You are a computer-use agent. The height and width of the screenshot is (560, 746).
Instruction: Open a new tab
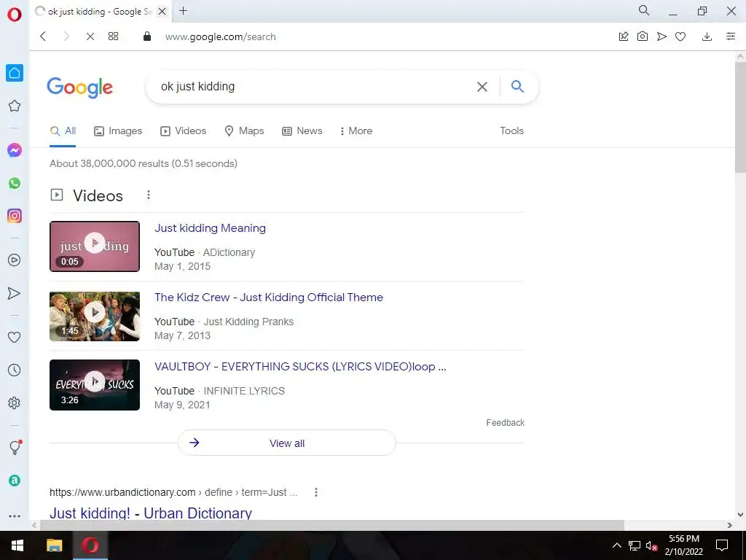(183, 11)
